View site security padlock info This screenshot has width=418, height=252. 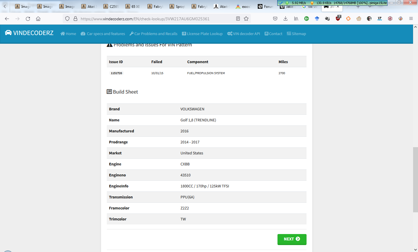tap(75, 19)
